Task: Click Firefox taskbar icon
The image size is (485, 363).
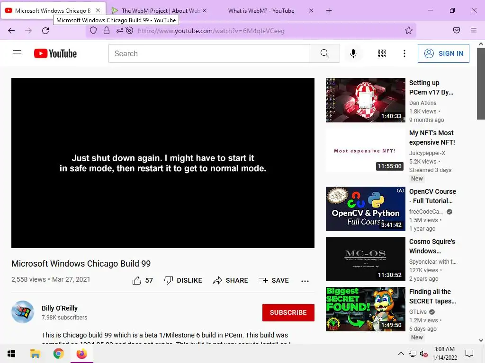Action: [x=81, y=354]
